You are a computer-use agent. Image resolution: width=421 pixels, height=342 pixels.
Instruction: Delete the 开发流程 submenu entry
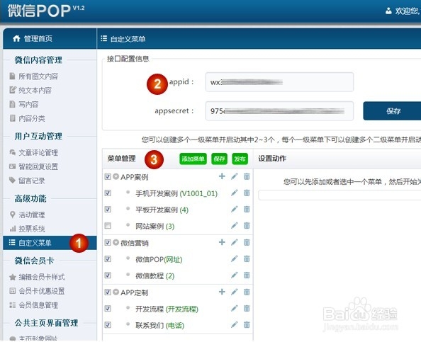tap(247, 309)
